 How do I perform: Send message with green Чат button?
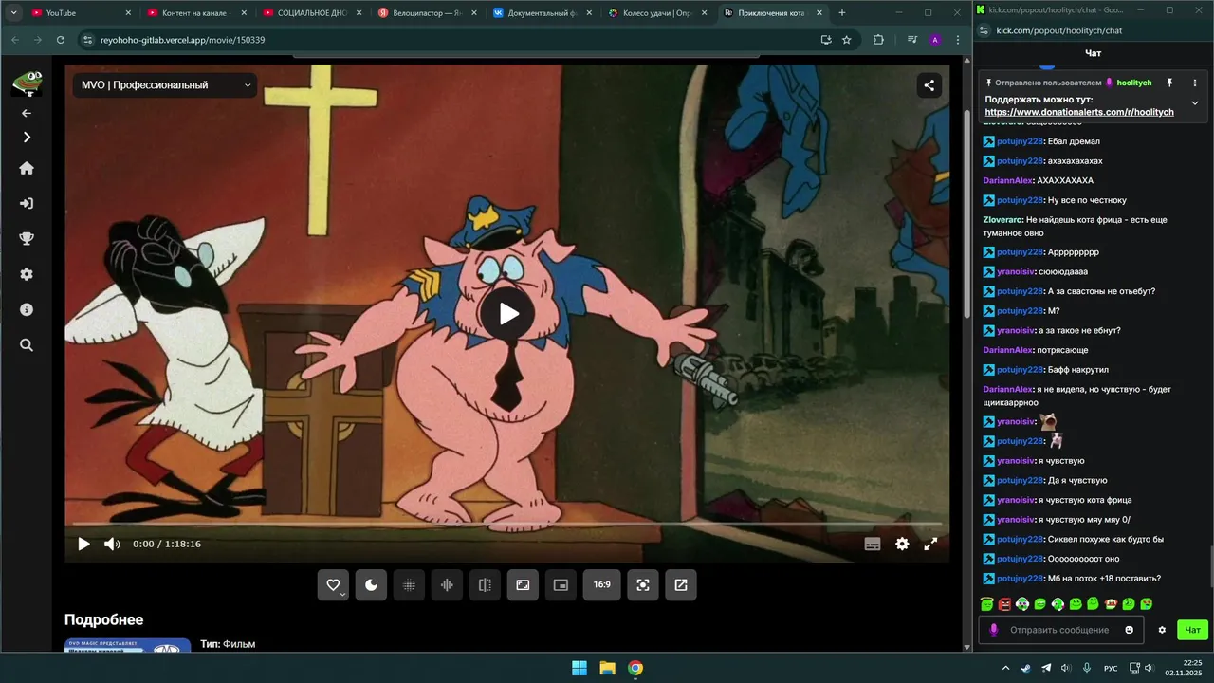1192,630
